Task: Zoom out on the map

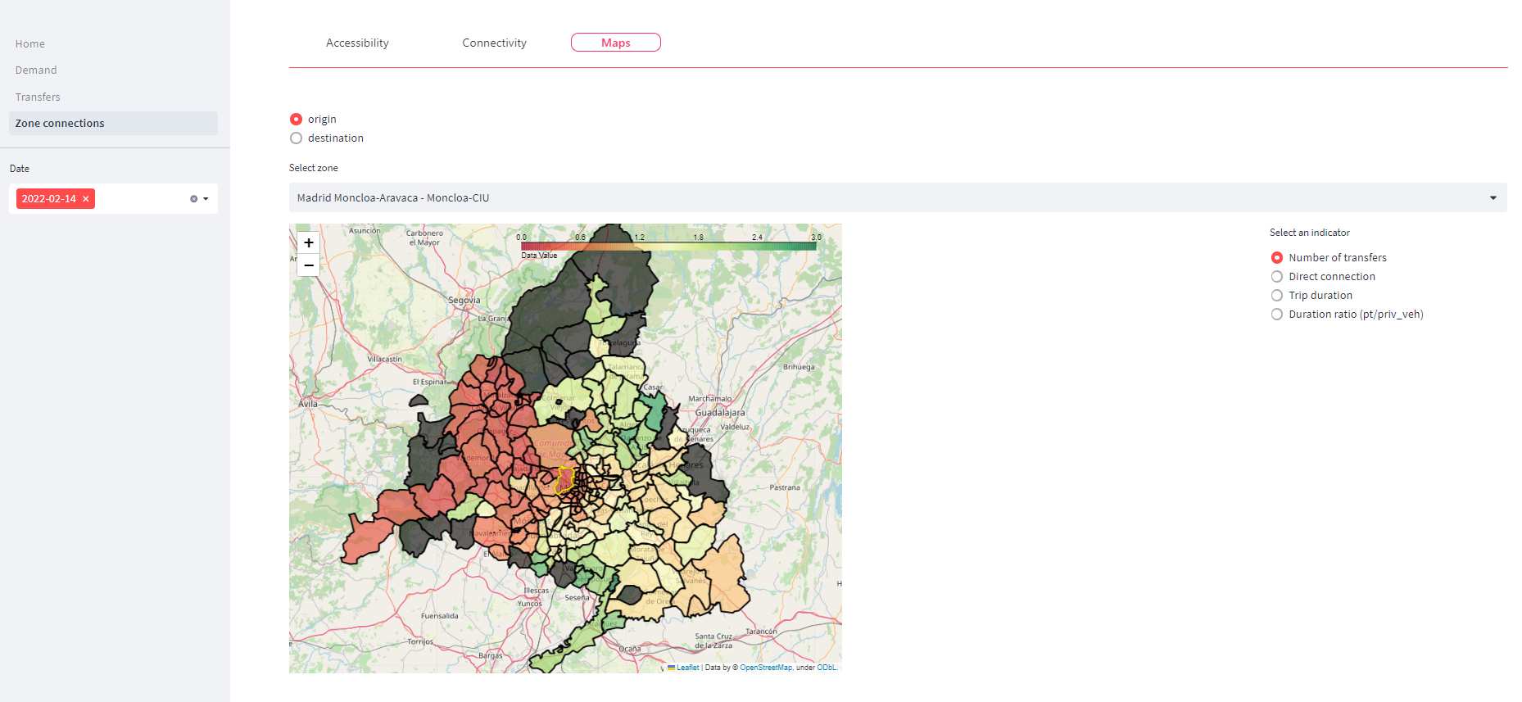Action: [309, 265]
